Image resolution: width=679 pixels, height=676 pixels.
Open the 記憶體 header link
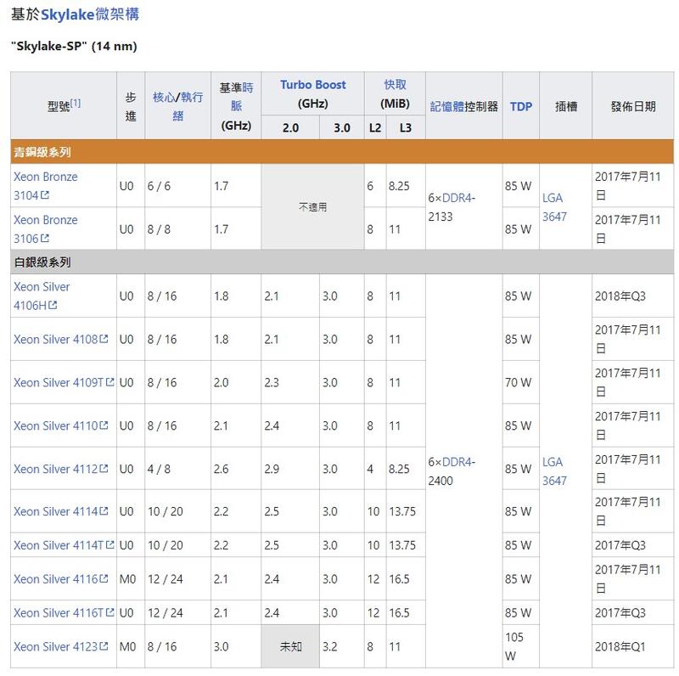tap(447, 106)
